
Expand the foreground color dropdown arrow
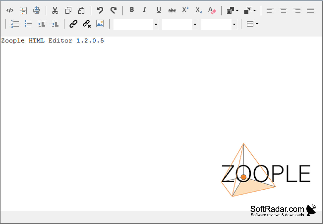pyautogui.click(x=237, y=10)
